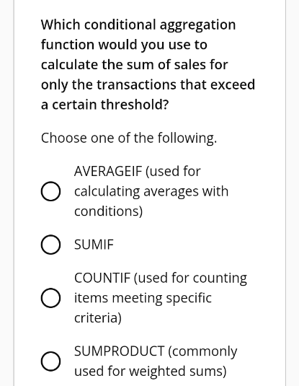Choose the SUMIF radio option
299x386 pixels.
50,245
